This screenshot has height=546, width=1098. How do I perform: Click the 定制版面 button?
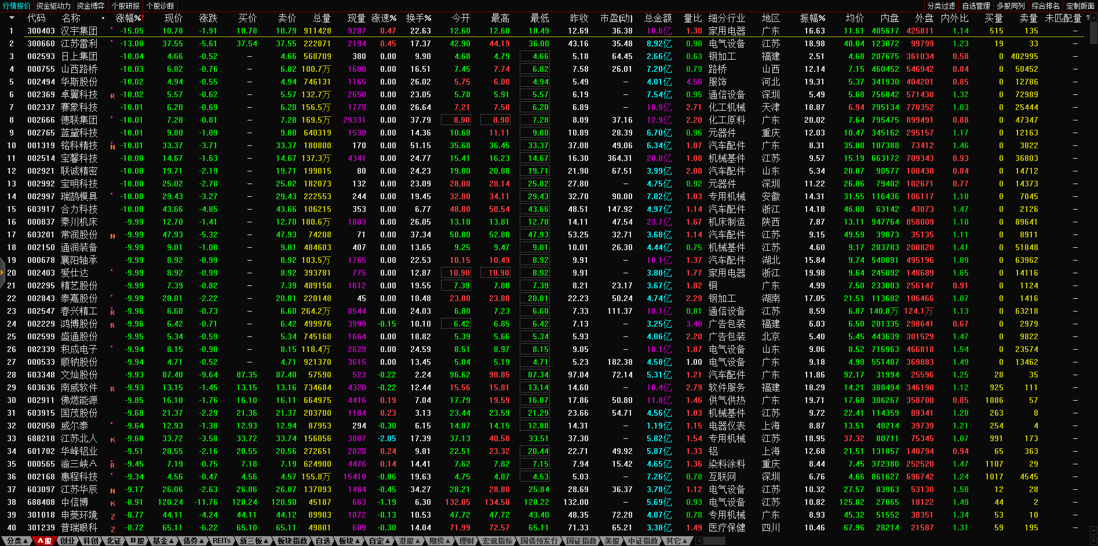(1080, 6)
